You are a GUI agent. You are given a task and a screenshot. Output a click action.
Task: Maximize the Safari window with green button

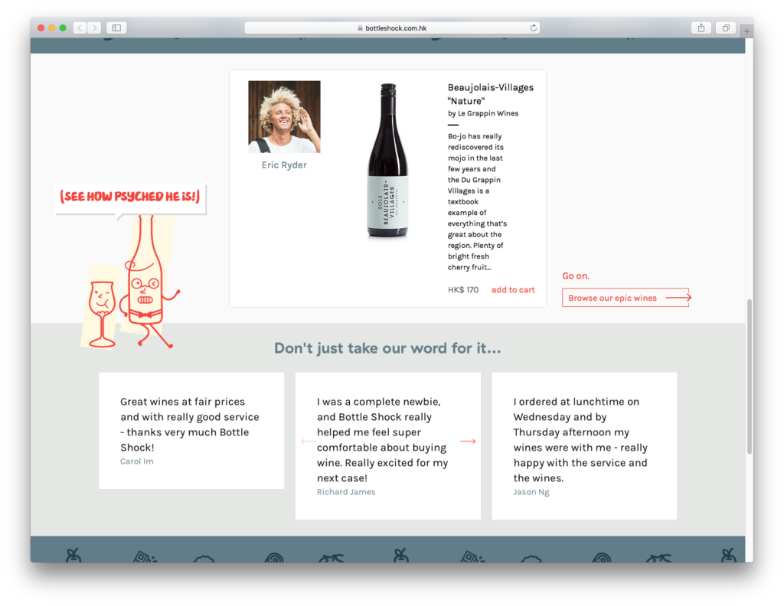click(63, 28)
